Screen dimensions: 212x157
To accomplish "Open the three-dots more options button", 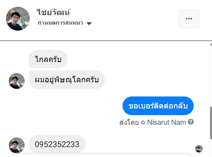I will (x=189, y=19).
